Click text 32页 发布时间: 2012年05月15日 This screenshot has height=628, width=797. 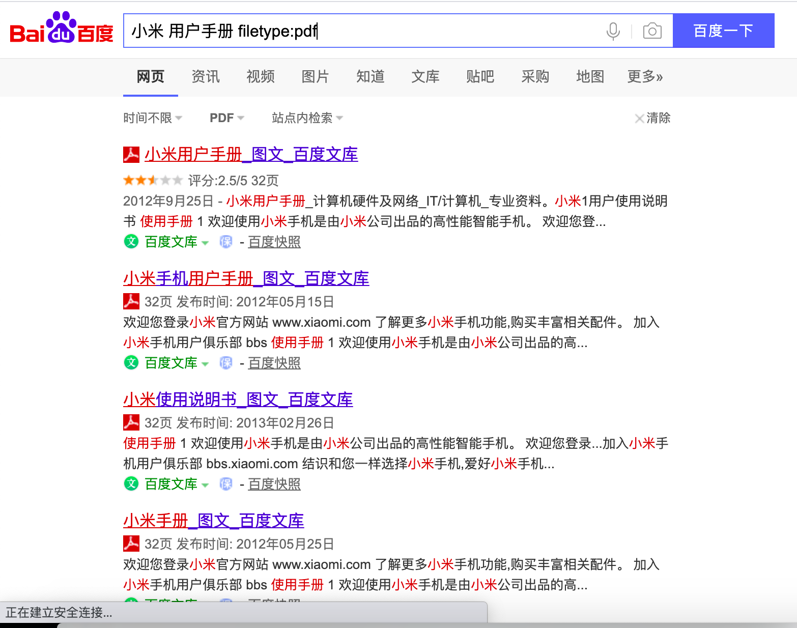(x=239, y=302)
